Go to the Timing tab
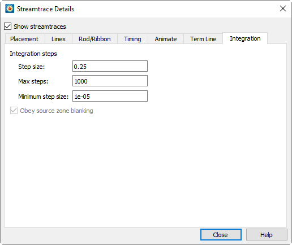The height and width of the screenshot is (245, 292). (x=132, y=39)
